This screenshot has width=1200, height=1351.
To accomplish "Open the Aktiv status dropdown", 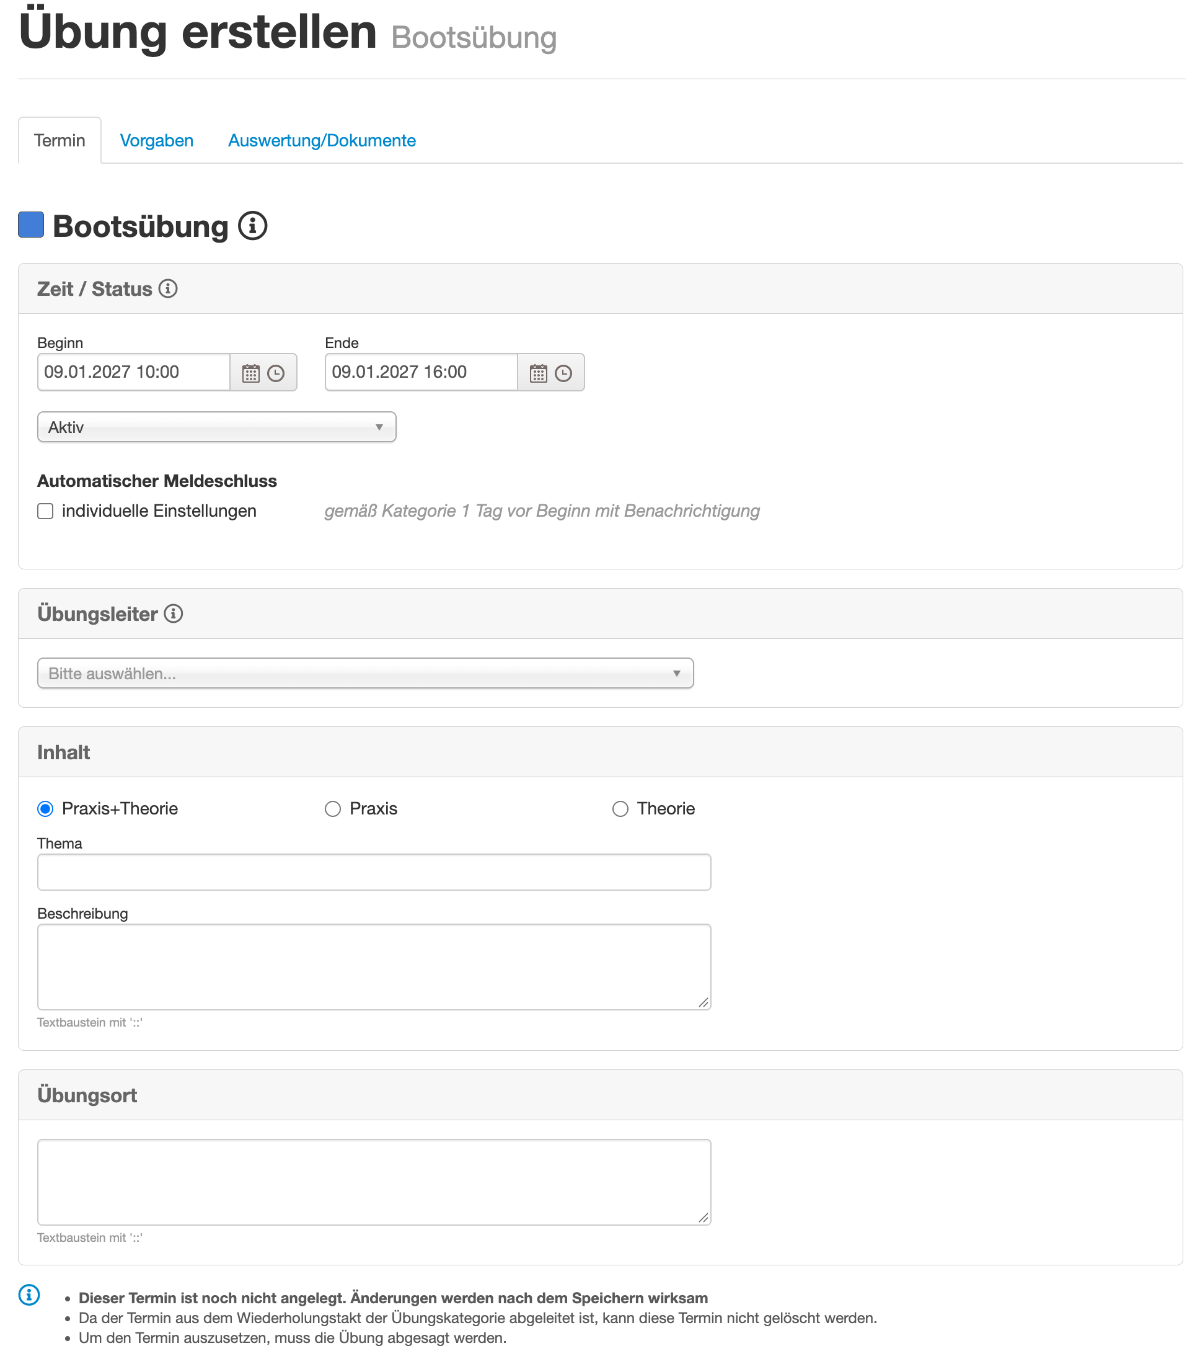I will pos(216,427).
